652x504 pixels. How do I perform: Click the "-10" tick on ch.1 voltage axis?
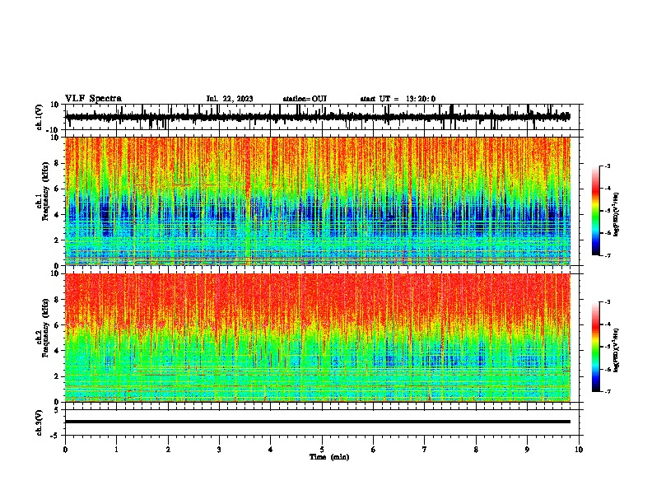coord(54,130)
